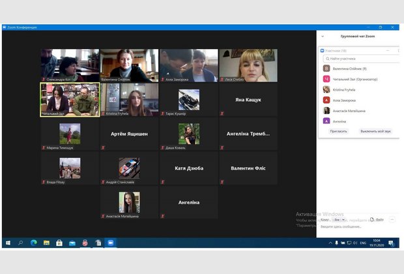Toggle the system volume speaker icon
The image size is (404, 274).
point(354,243)
